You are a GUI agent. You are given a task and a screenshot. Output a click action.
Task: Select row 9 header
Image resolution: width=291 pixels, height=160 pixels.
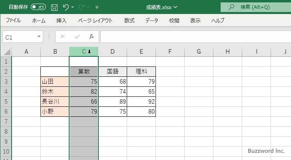coord(6,142)
